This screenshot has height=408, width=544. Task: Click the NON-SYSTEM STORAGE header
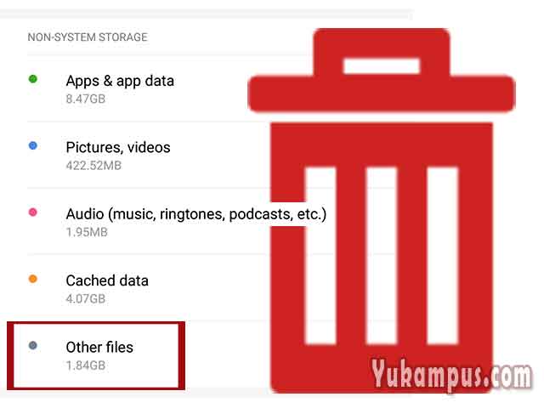88,37
